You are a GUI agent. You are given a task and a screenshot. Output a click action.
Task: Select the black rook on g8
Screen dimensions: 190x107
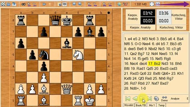(90, 20)
